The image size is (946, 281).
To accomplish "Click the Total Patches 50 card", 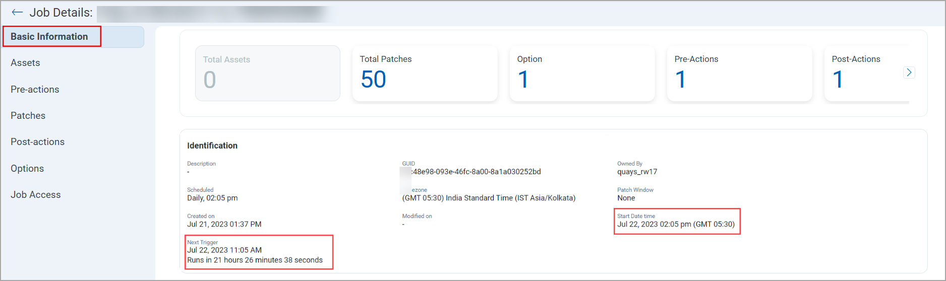I will (425, 74).
